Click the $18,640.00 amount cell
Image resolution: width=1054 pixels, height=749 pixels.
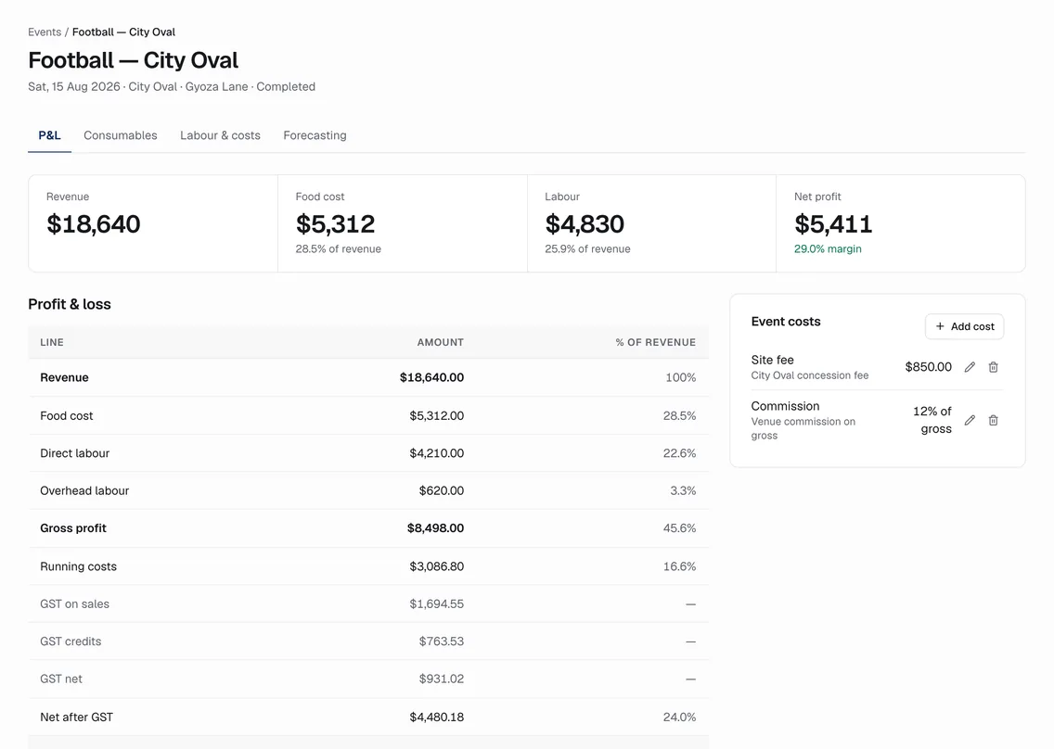point(431,377)
